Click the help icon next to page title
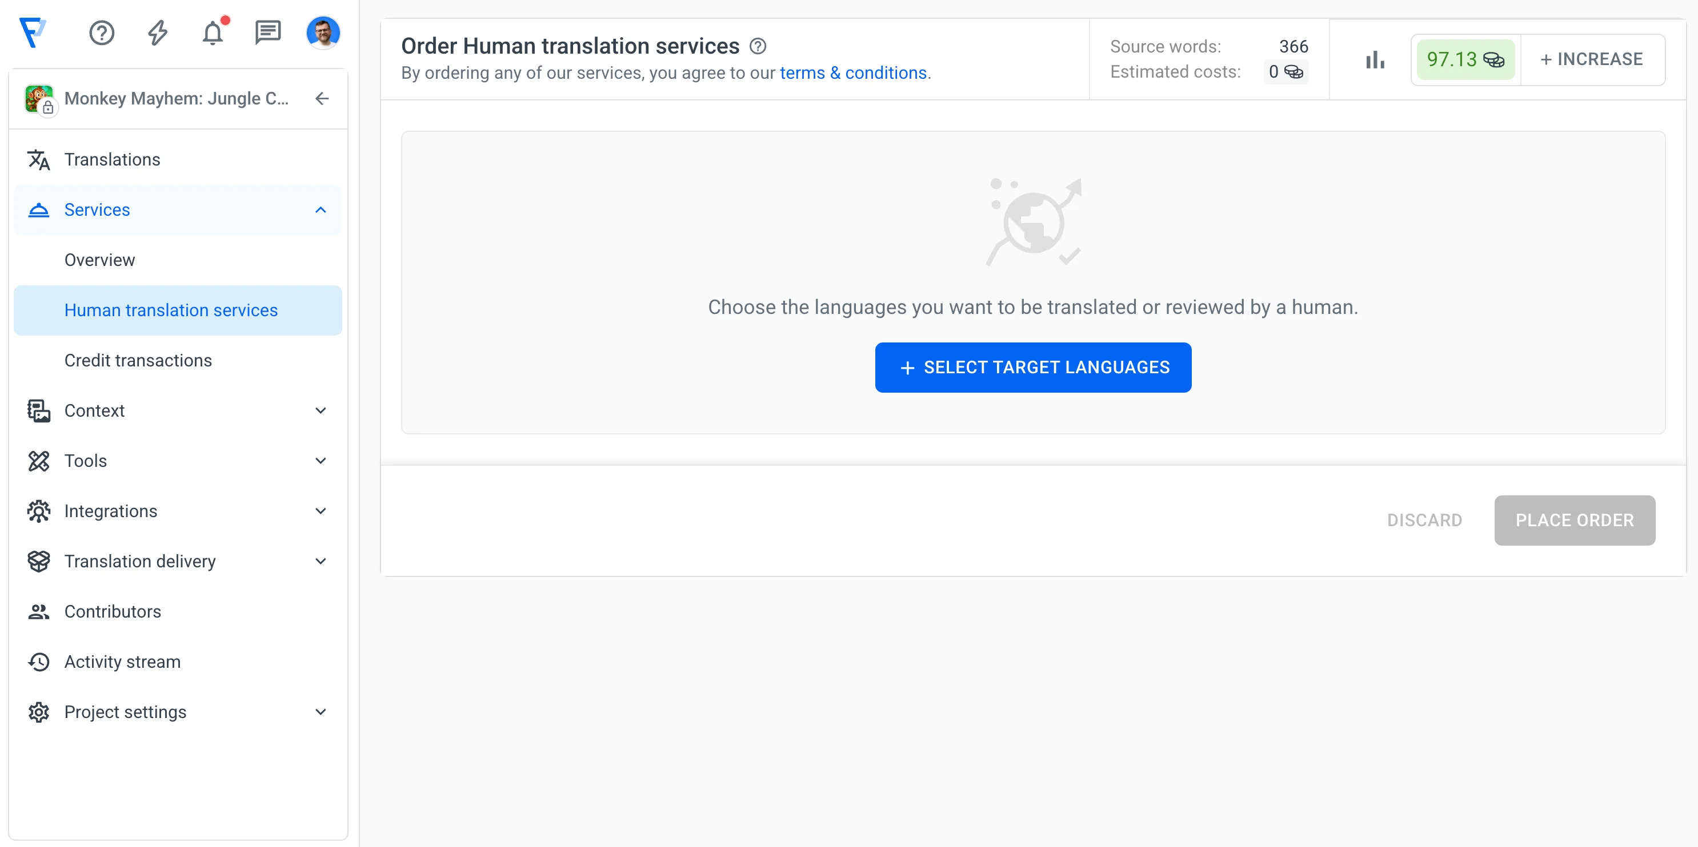The height and width of the screenshot is (847, 1698). pos(758,46)
